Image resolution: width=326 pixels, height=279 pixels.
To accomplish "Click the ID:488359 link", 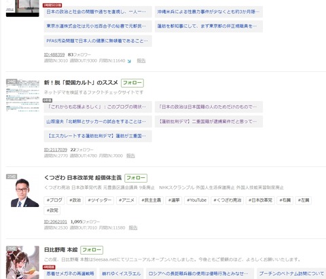I will tap(54, 55).
